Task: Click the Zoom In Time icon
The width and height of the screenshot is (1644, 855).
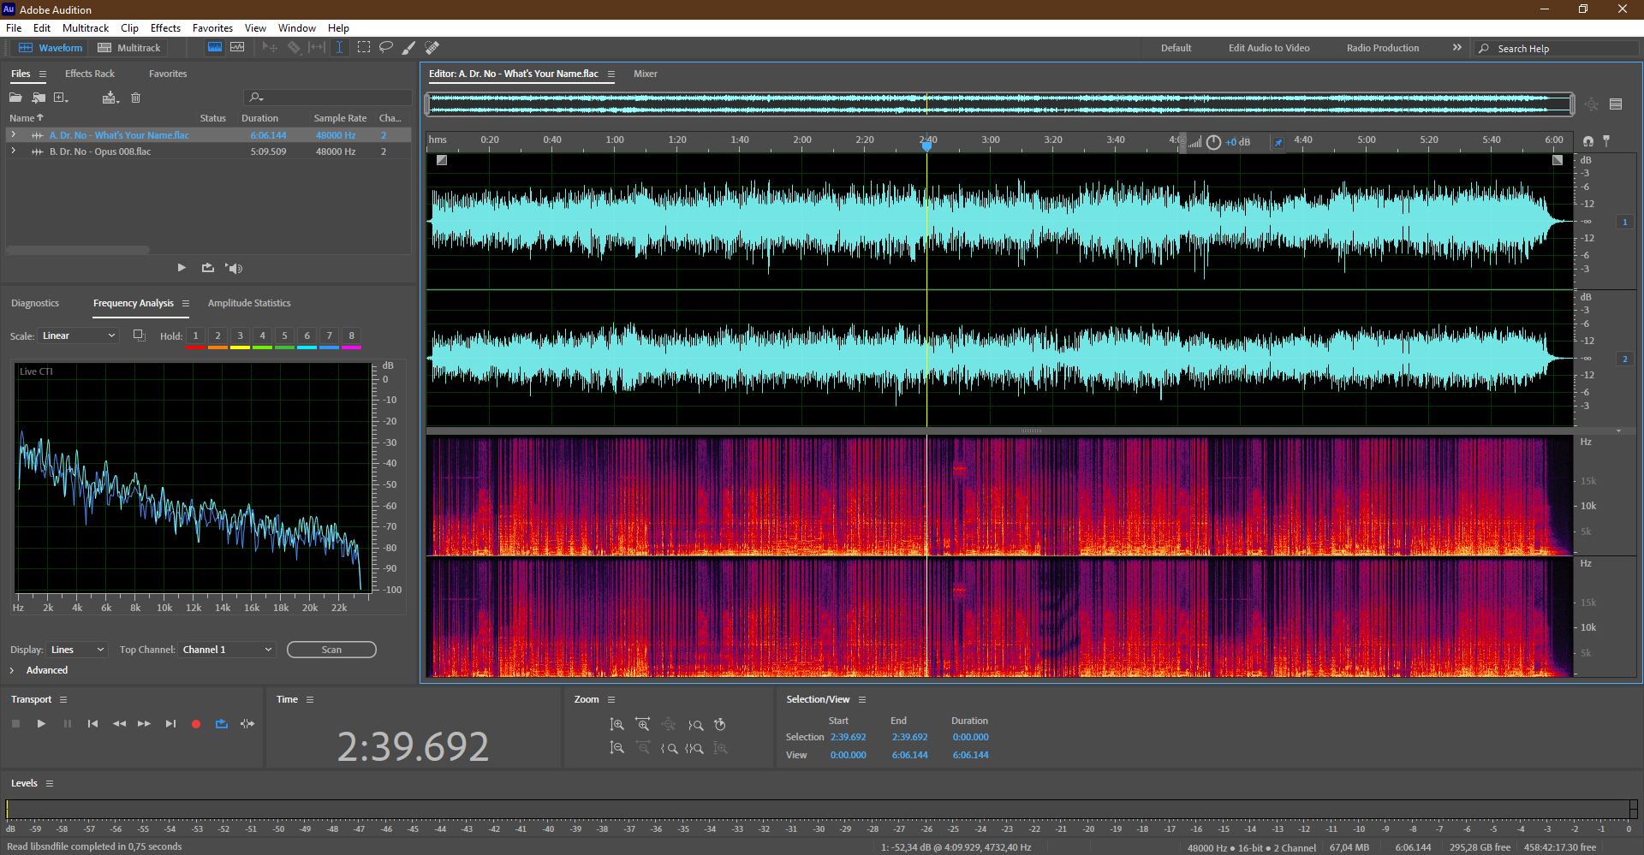Action: 642,725
